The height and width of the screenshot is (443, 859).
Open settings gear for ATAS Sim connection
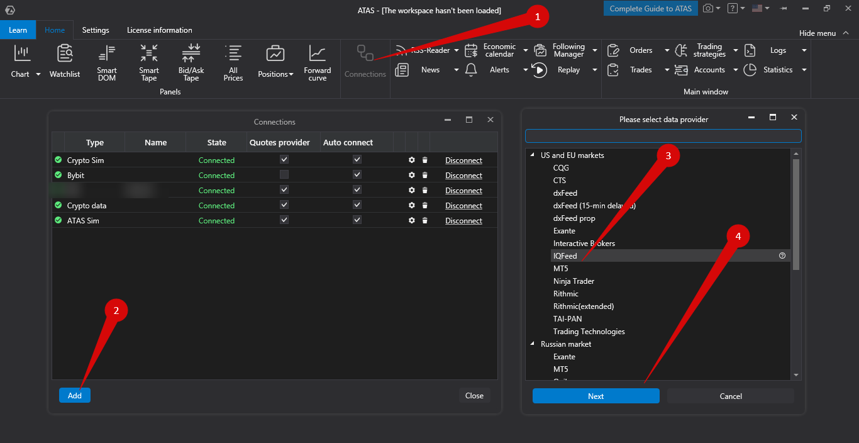(x=412, y=221)
